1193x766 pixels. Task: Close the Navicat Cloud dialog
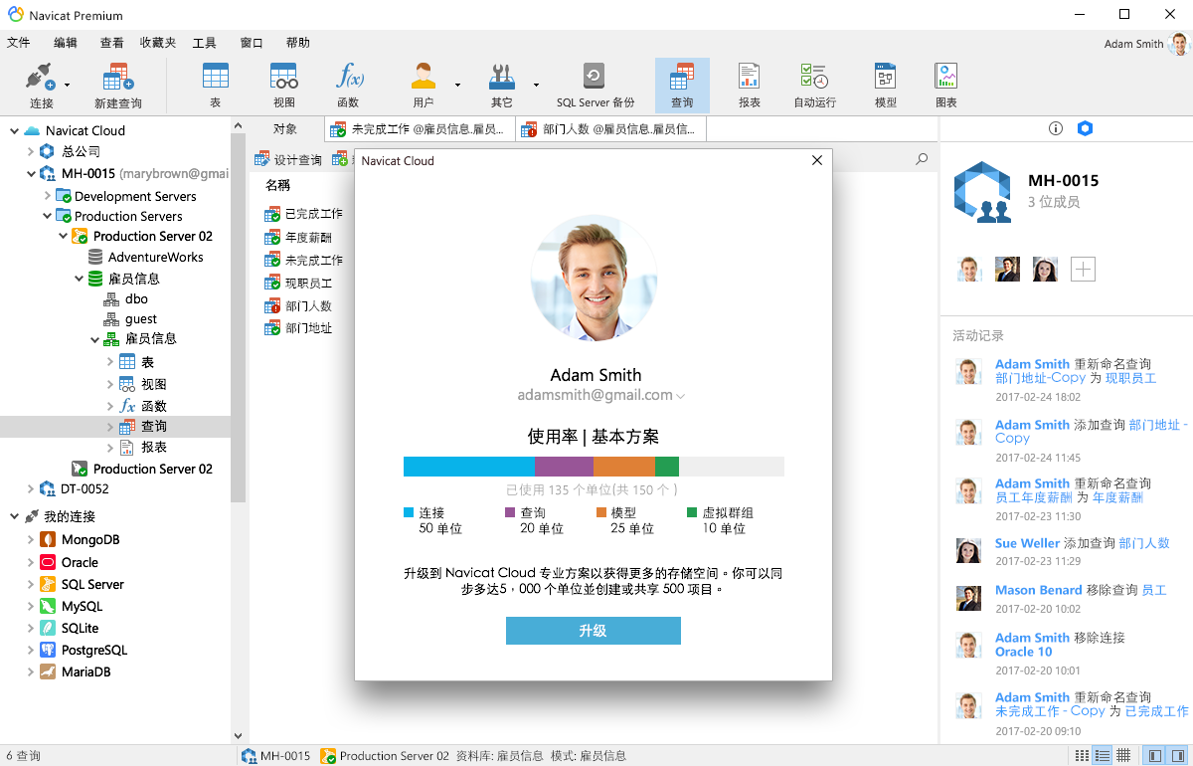[x=817, y=160]
